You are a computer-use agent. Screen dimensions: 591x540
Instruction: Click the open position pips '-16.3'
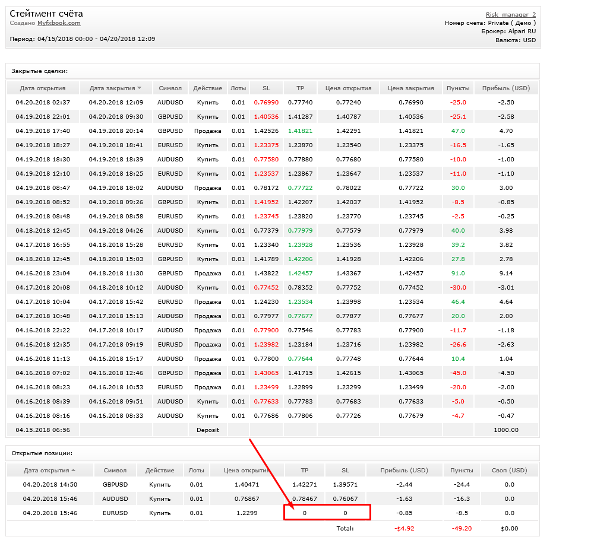pyautogui.click(x=462, y=499)
